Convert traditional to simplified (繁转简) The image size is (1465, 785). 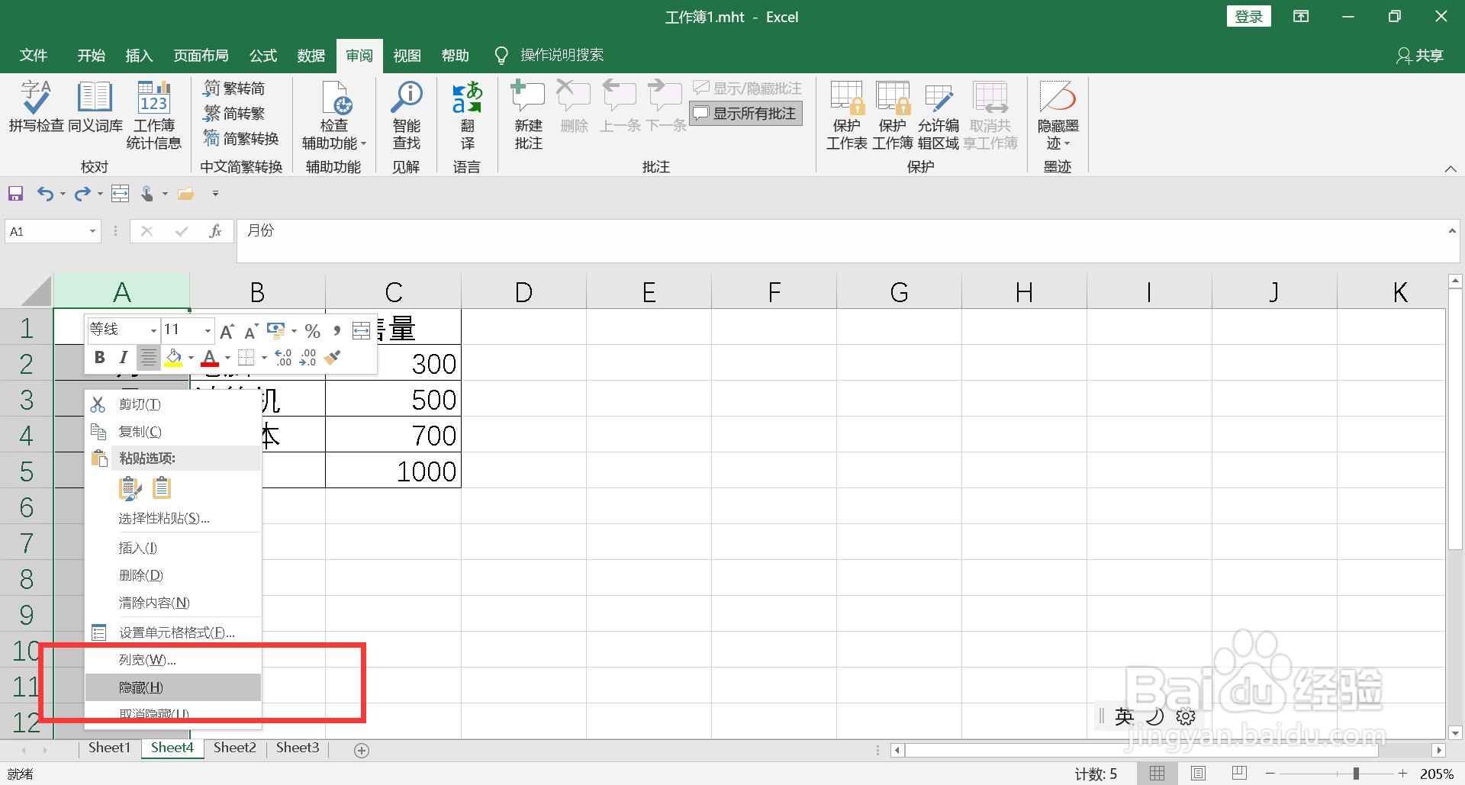234,88
